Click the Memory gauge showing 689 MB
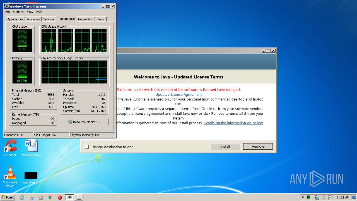Screen dimensions: 357x201 [22, 72]
